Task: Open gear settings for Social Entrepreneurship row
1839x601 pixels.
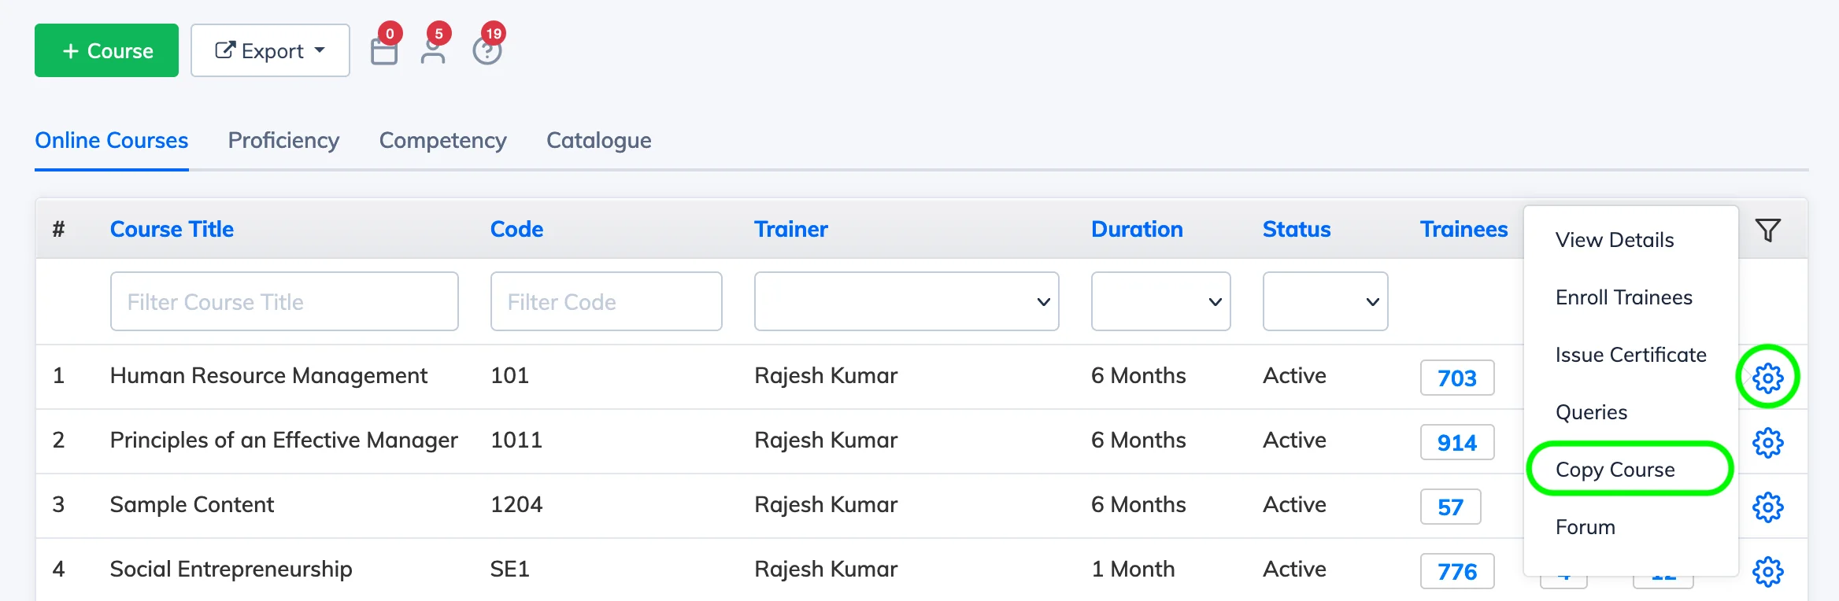Action: [1768, 572]
